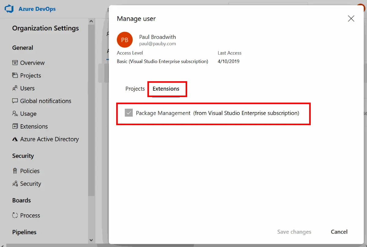
Task: Select the Extensions tab in dialog
Action: tap(166, 89)
